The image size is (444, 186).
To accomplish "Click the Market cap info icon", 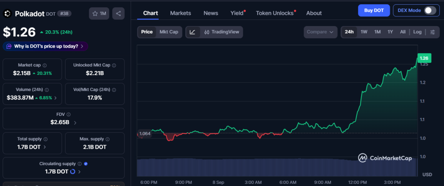I will 45,65.
